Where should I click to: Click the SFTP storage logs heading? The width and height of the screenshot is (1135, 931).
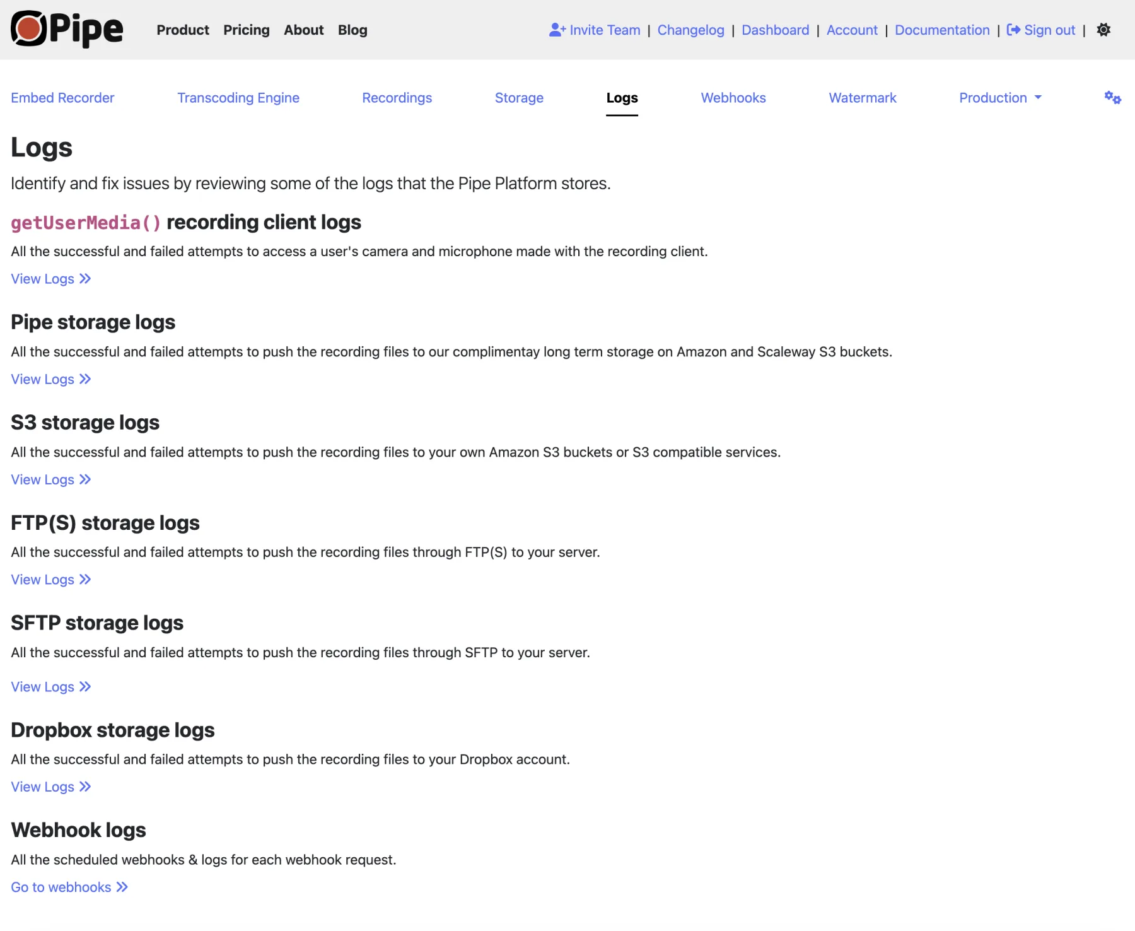(x=97, y=623)
